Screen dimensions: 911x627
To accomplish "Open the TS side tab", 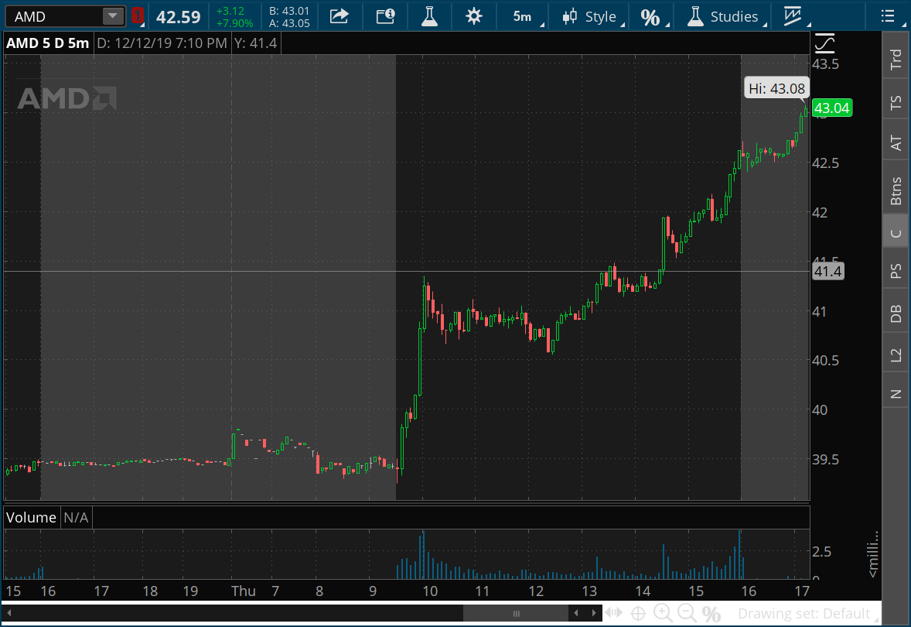I will [896, 102].
